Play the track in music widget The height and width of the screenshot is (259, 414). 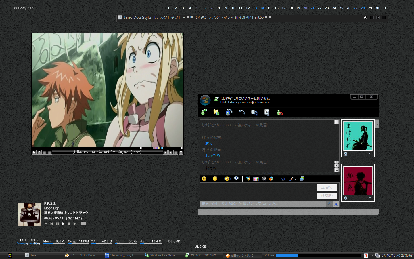coord(63,224)
